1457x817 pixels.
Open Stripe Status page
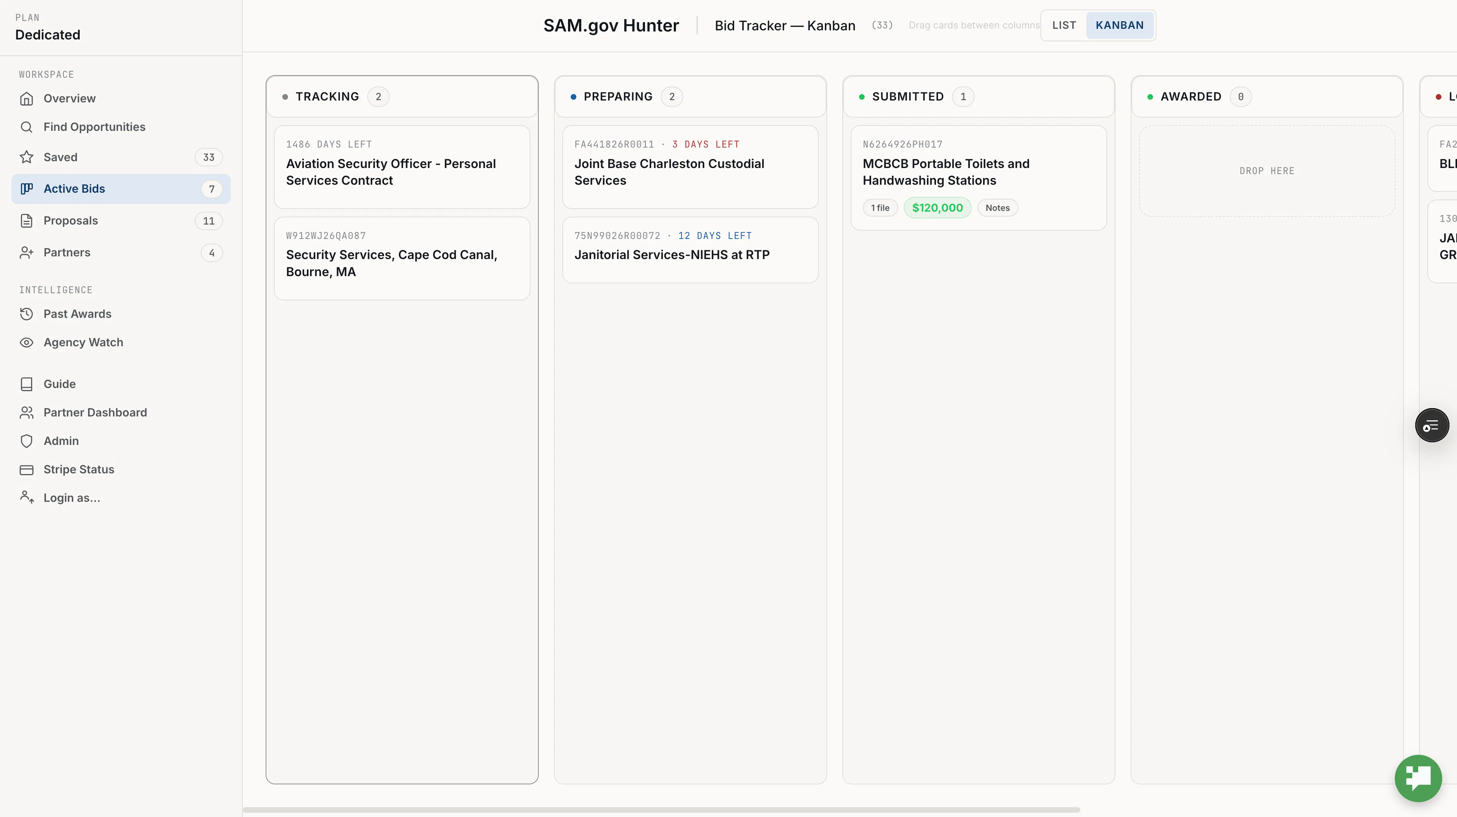pos(121,469)
